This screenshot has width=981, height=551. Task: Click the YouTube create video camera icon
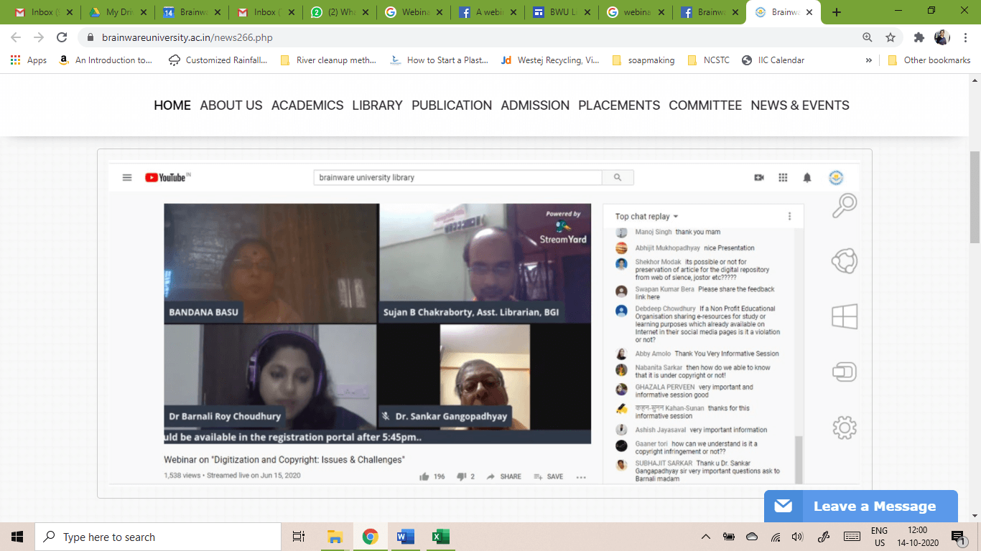click(759, 178)
